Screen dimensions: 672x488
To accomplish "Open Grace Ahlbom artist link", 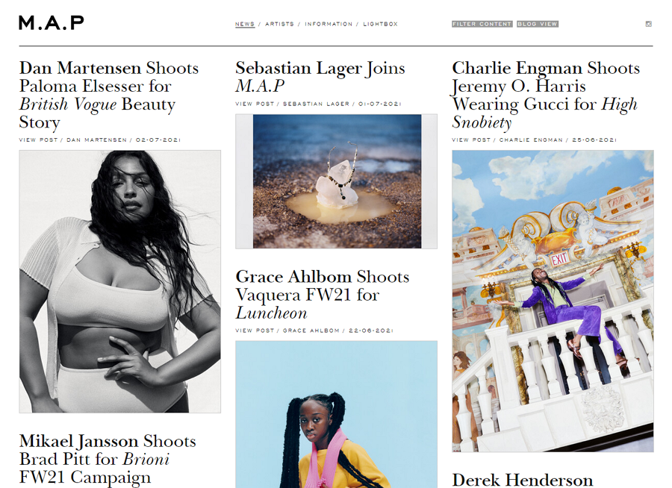I will pyautogui.click(x=311, y=331).
